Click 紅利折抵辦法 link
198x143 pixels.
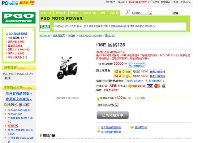(154, 81)
